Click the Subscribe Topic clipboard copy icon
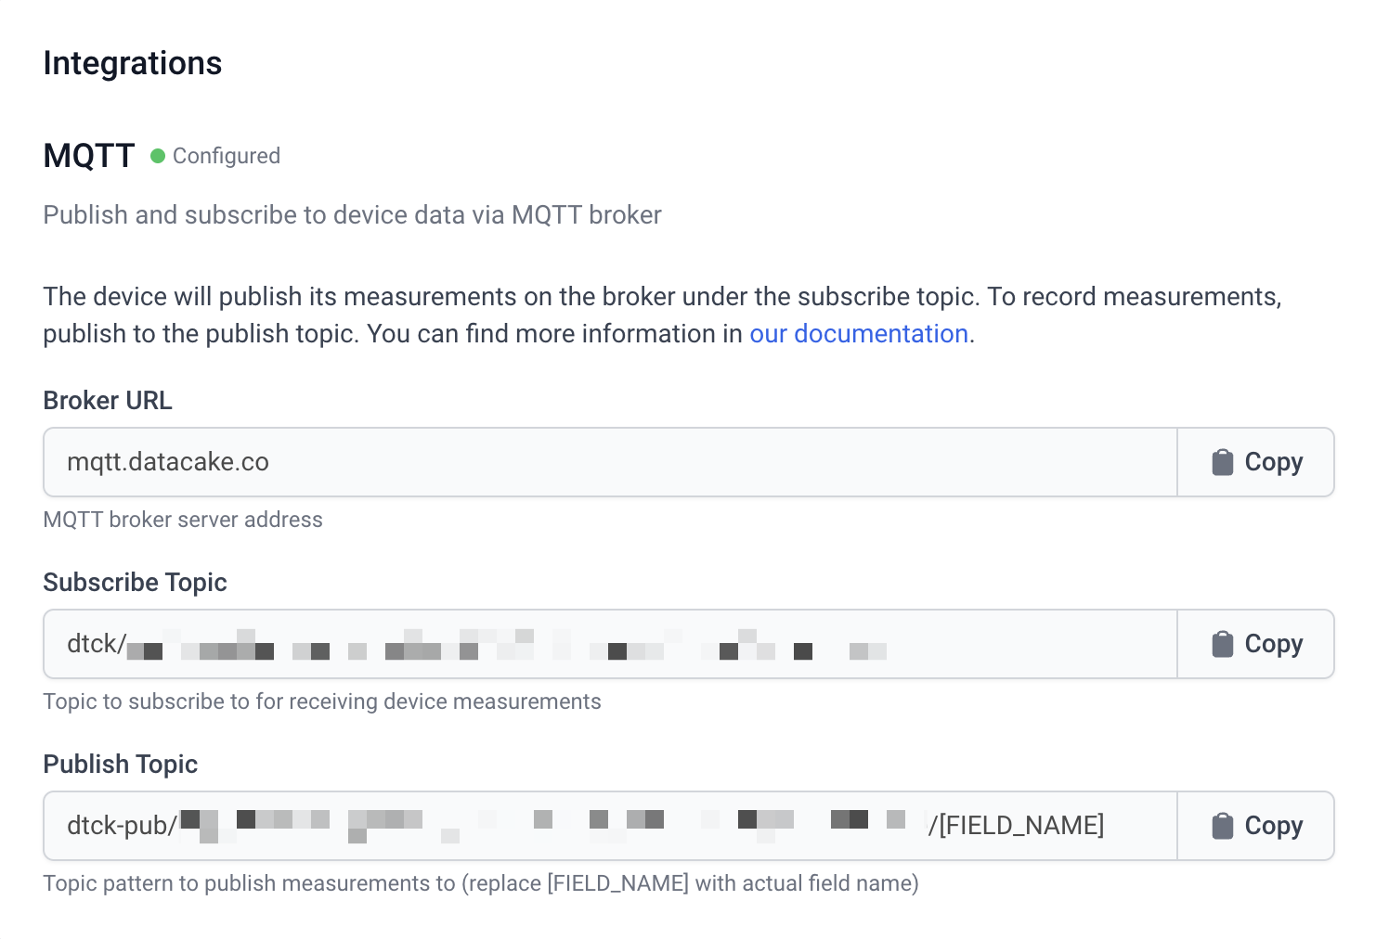 [1222, 644]
